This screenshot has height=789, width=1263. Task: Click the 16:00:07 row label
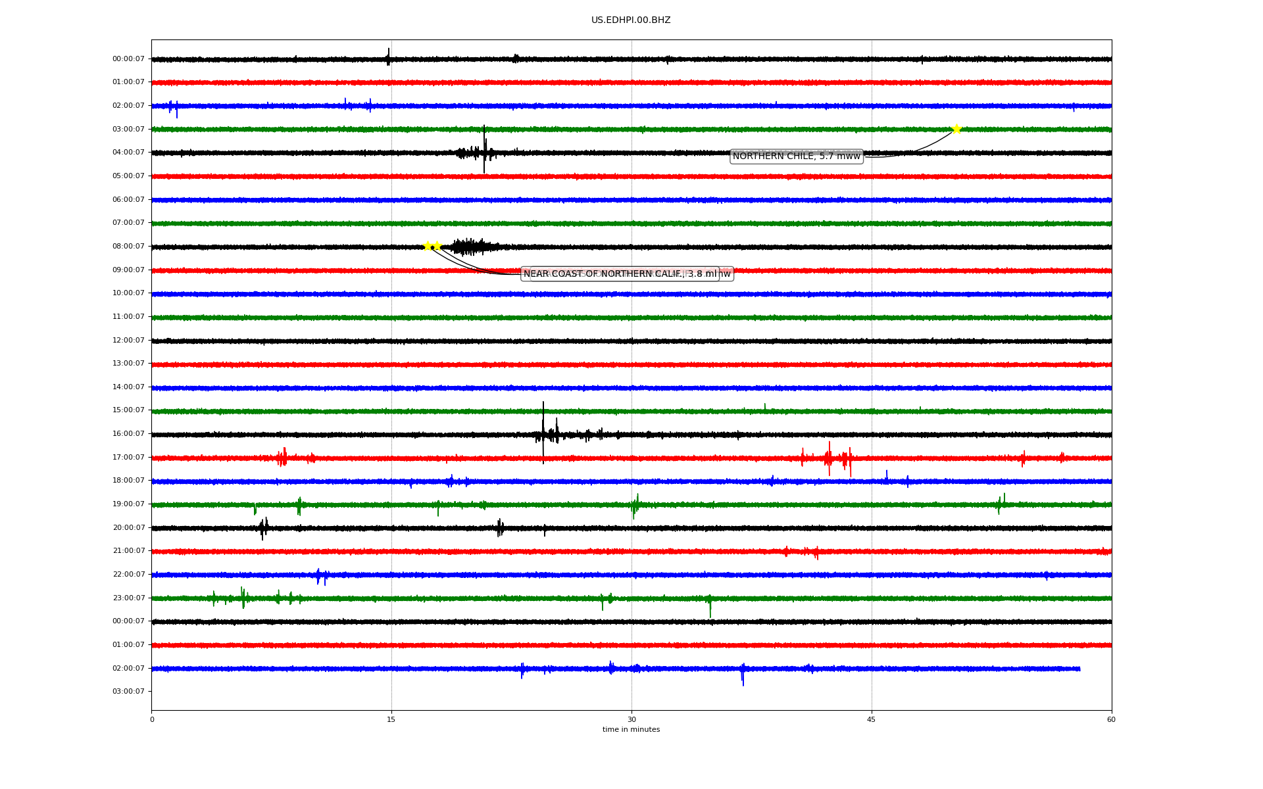tap(128, 434)
